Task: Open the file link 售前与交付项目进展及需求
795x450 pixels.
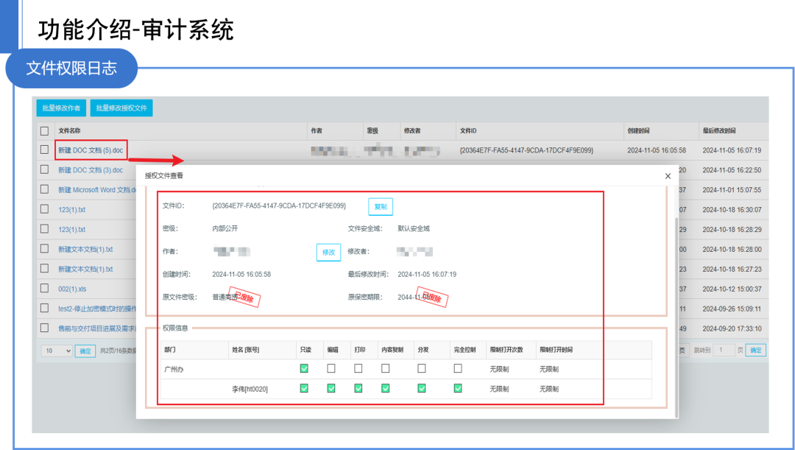Action: (x=97, y=328)
